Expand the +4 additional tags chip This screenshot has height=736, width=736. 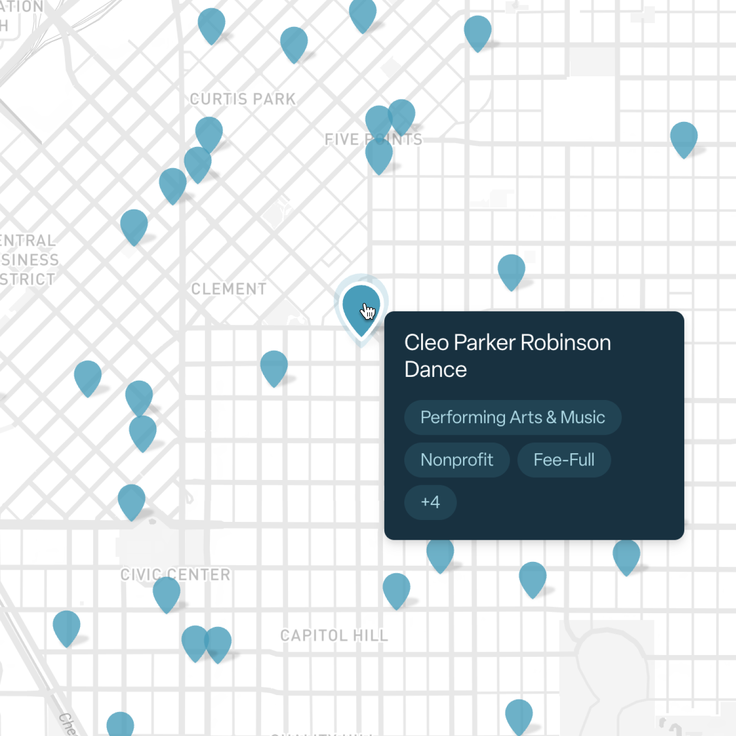coord(430,502)
